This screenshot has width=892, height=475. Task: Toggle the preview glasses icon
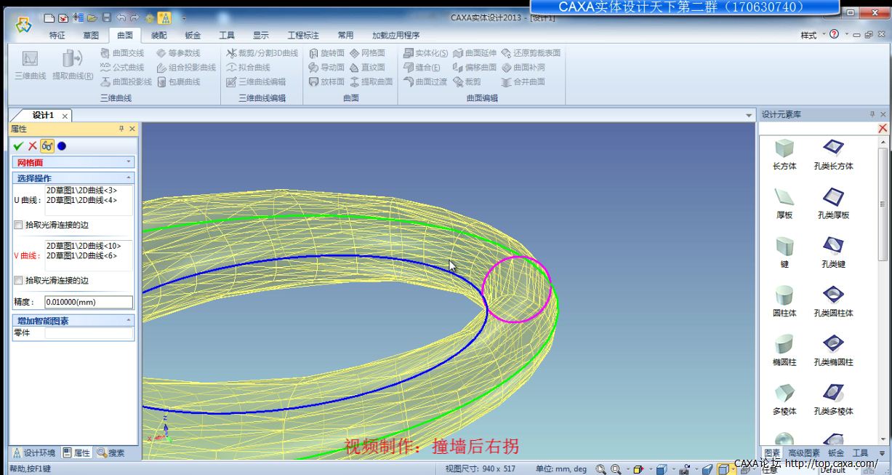(47, 146)
